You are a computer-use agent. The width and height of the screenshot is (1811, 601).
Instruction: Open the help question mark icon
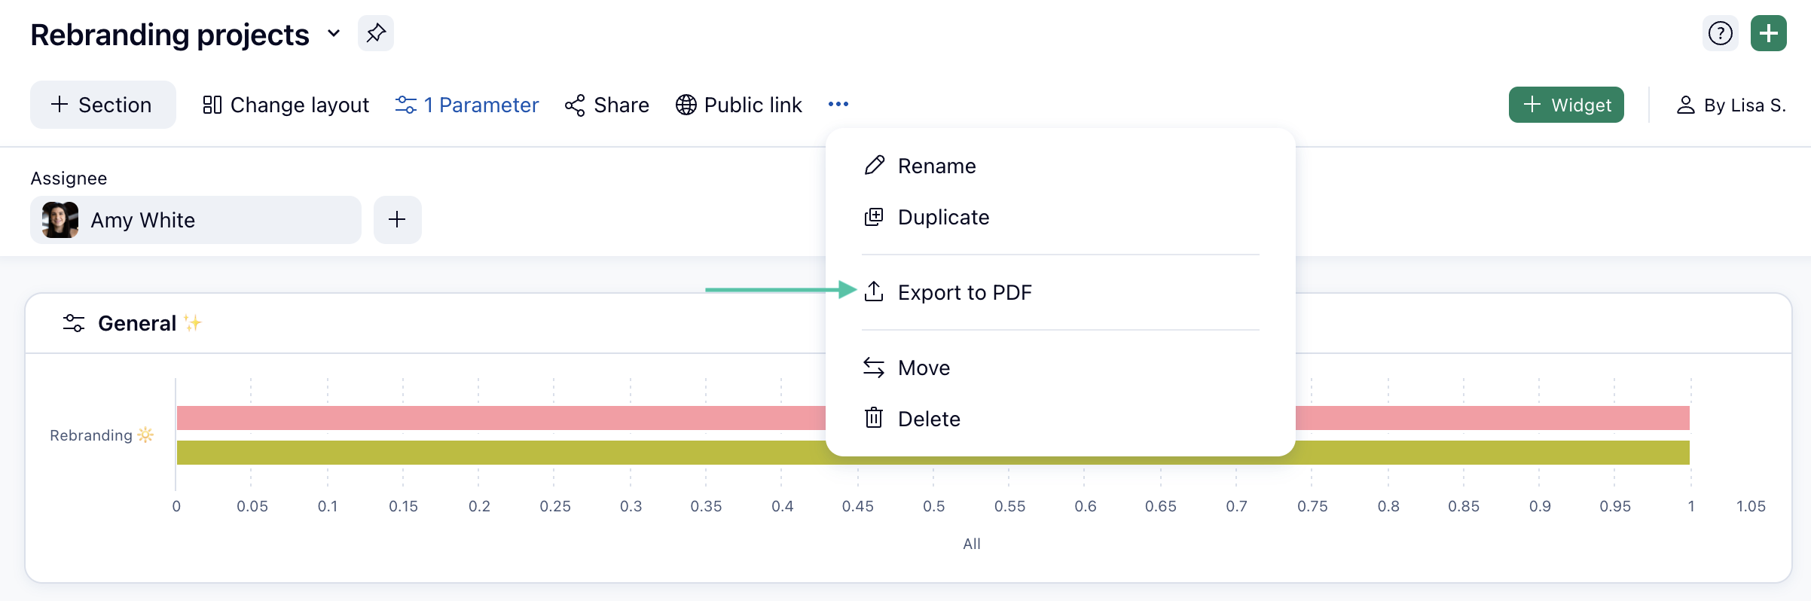point(1720,33)
